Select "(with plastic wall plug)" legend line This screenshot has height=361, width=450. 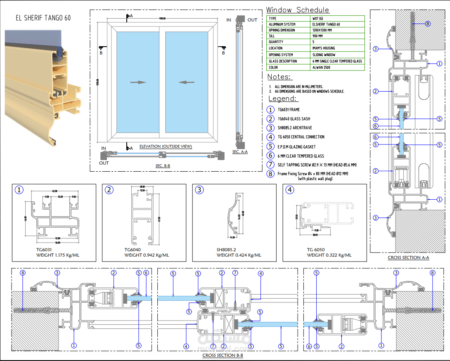point(315,179)
